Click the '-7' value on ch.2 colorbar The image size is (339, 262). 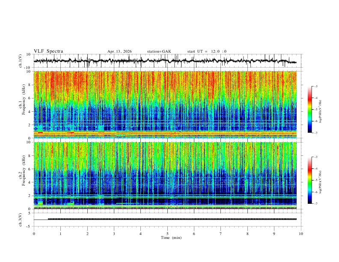click(x=315, y=203)
